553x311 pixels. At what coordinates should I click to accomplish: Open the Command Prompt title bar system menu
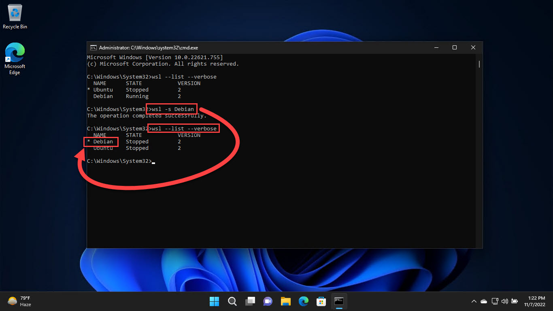click(x=93, y=47)
